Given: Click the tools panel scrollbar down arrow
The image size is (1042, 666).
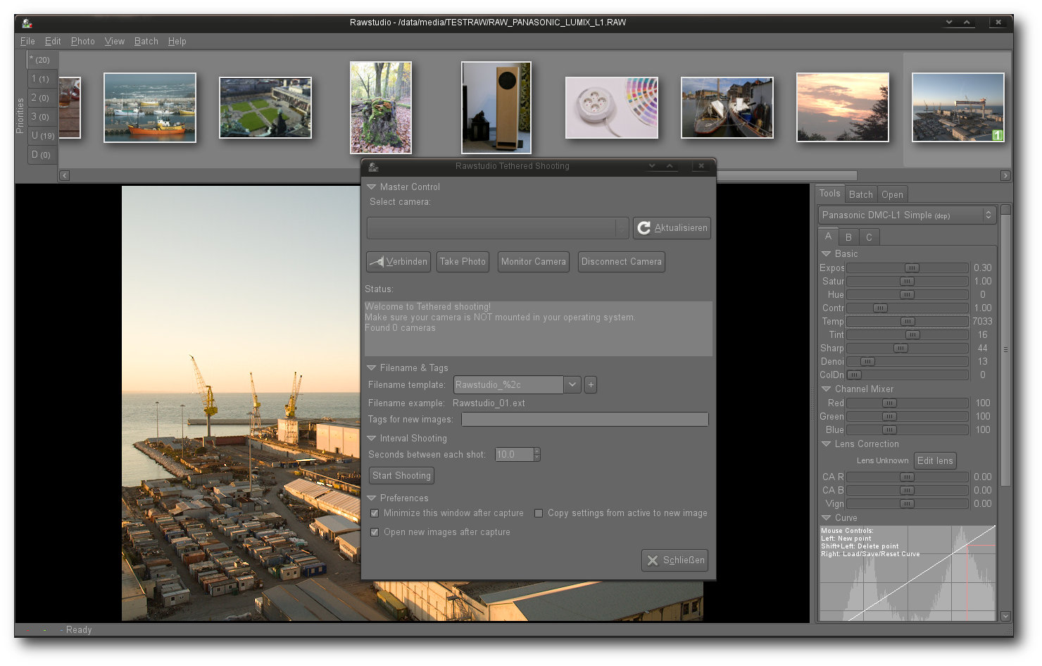Looking at the screenshot, I should (x=1005, y=616).
